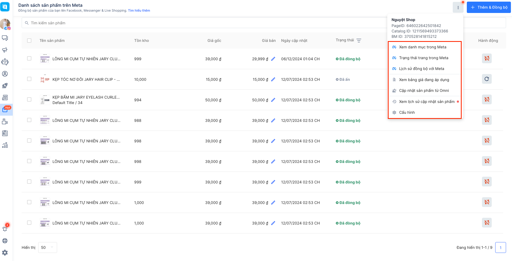512x261 pixels.
Task: Click the resync icon for KẸP TÓC NƠ ĐÔI
Action: [487, 79]
